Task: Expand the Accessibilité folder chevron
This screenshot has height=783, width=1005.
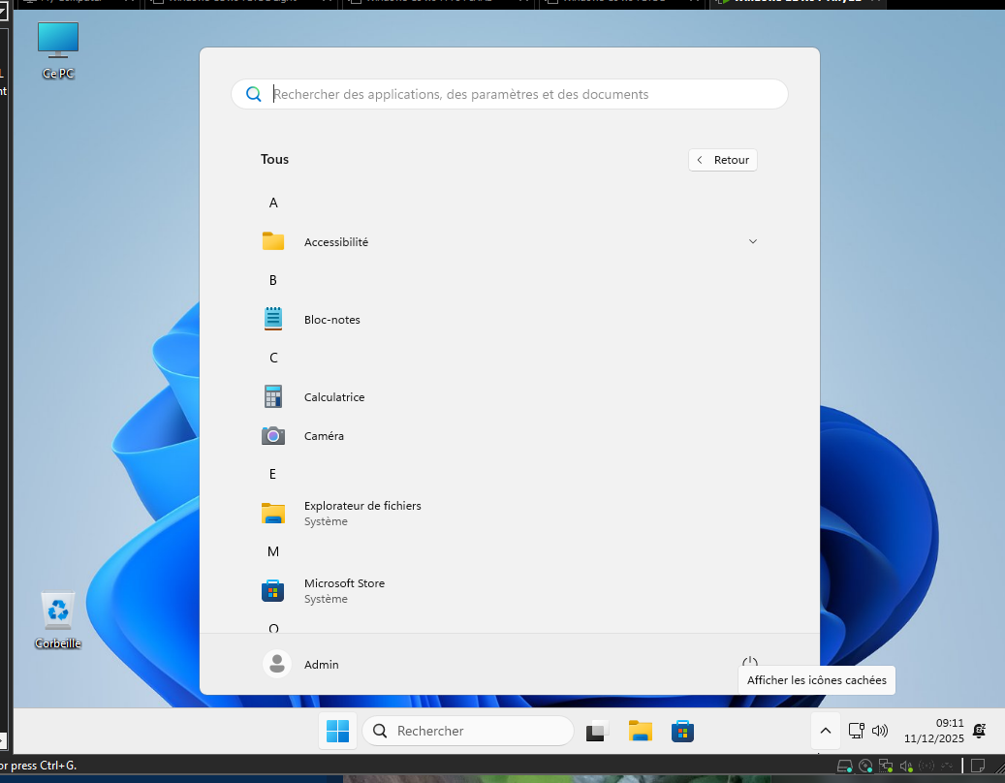Action: 753,241
